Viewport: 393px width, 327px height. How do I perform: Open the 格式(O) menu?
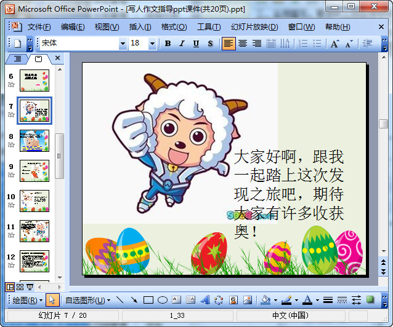pos(174,27)
